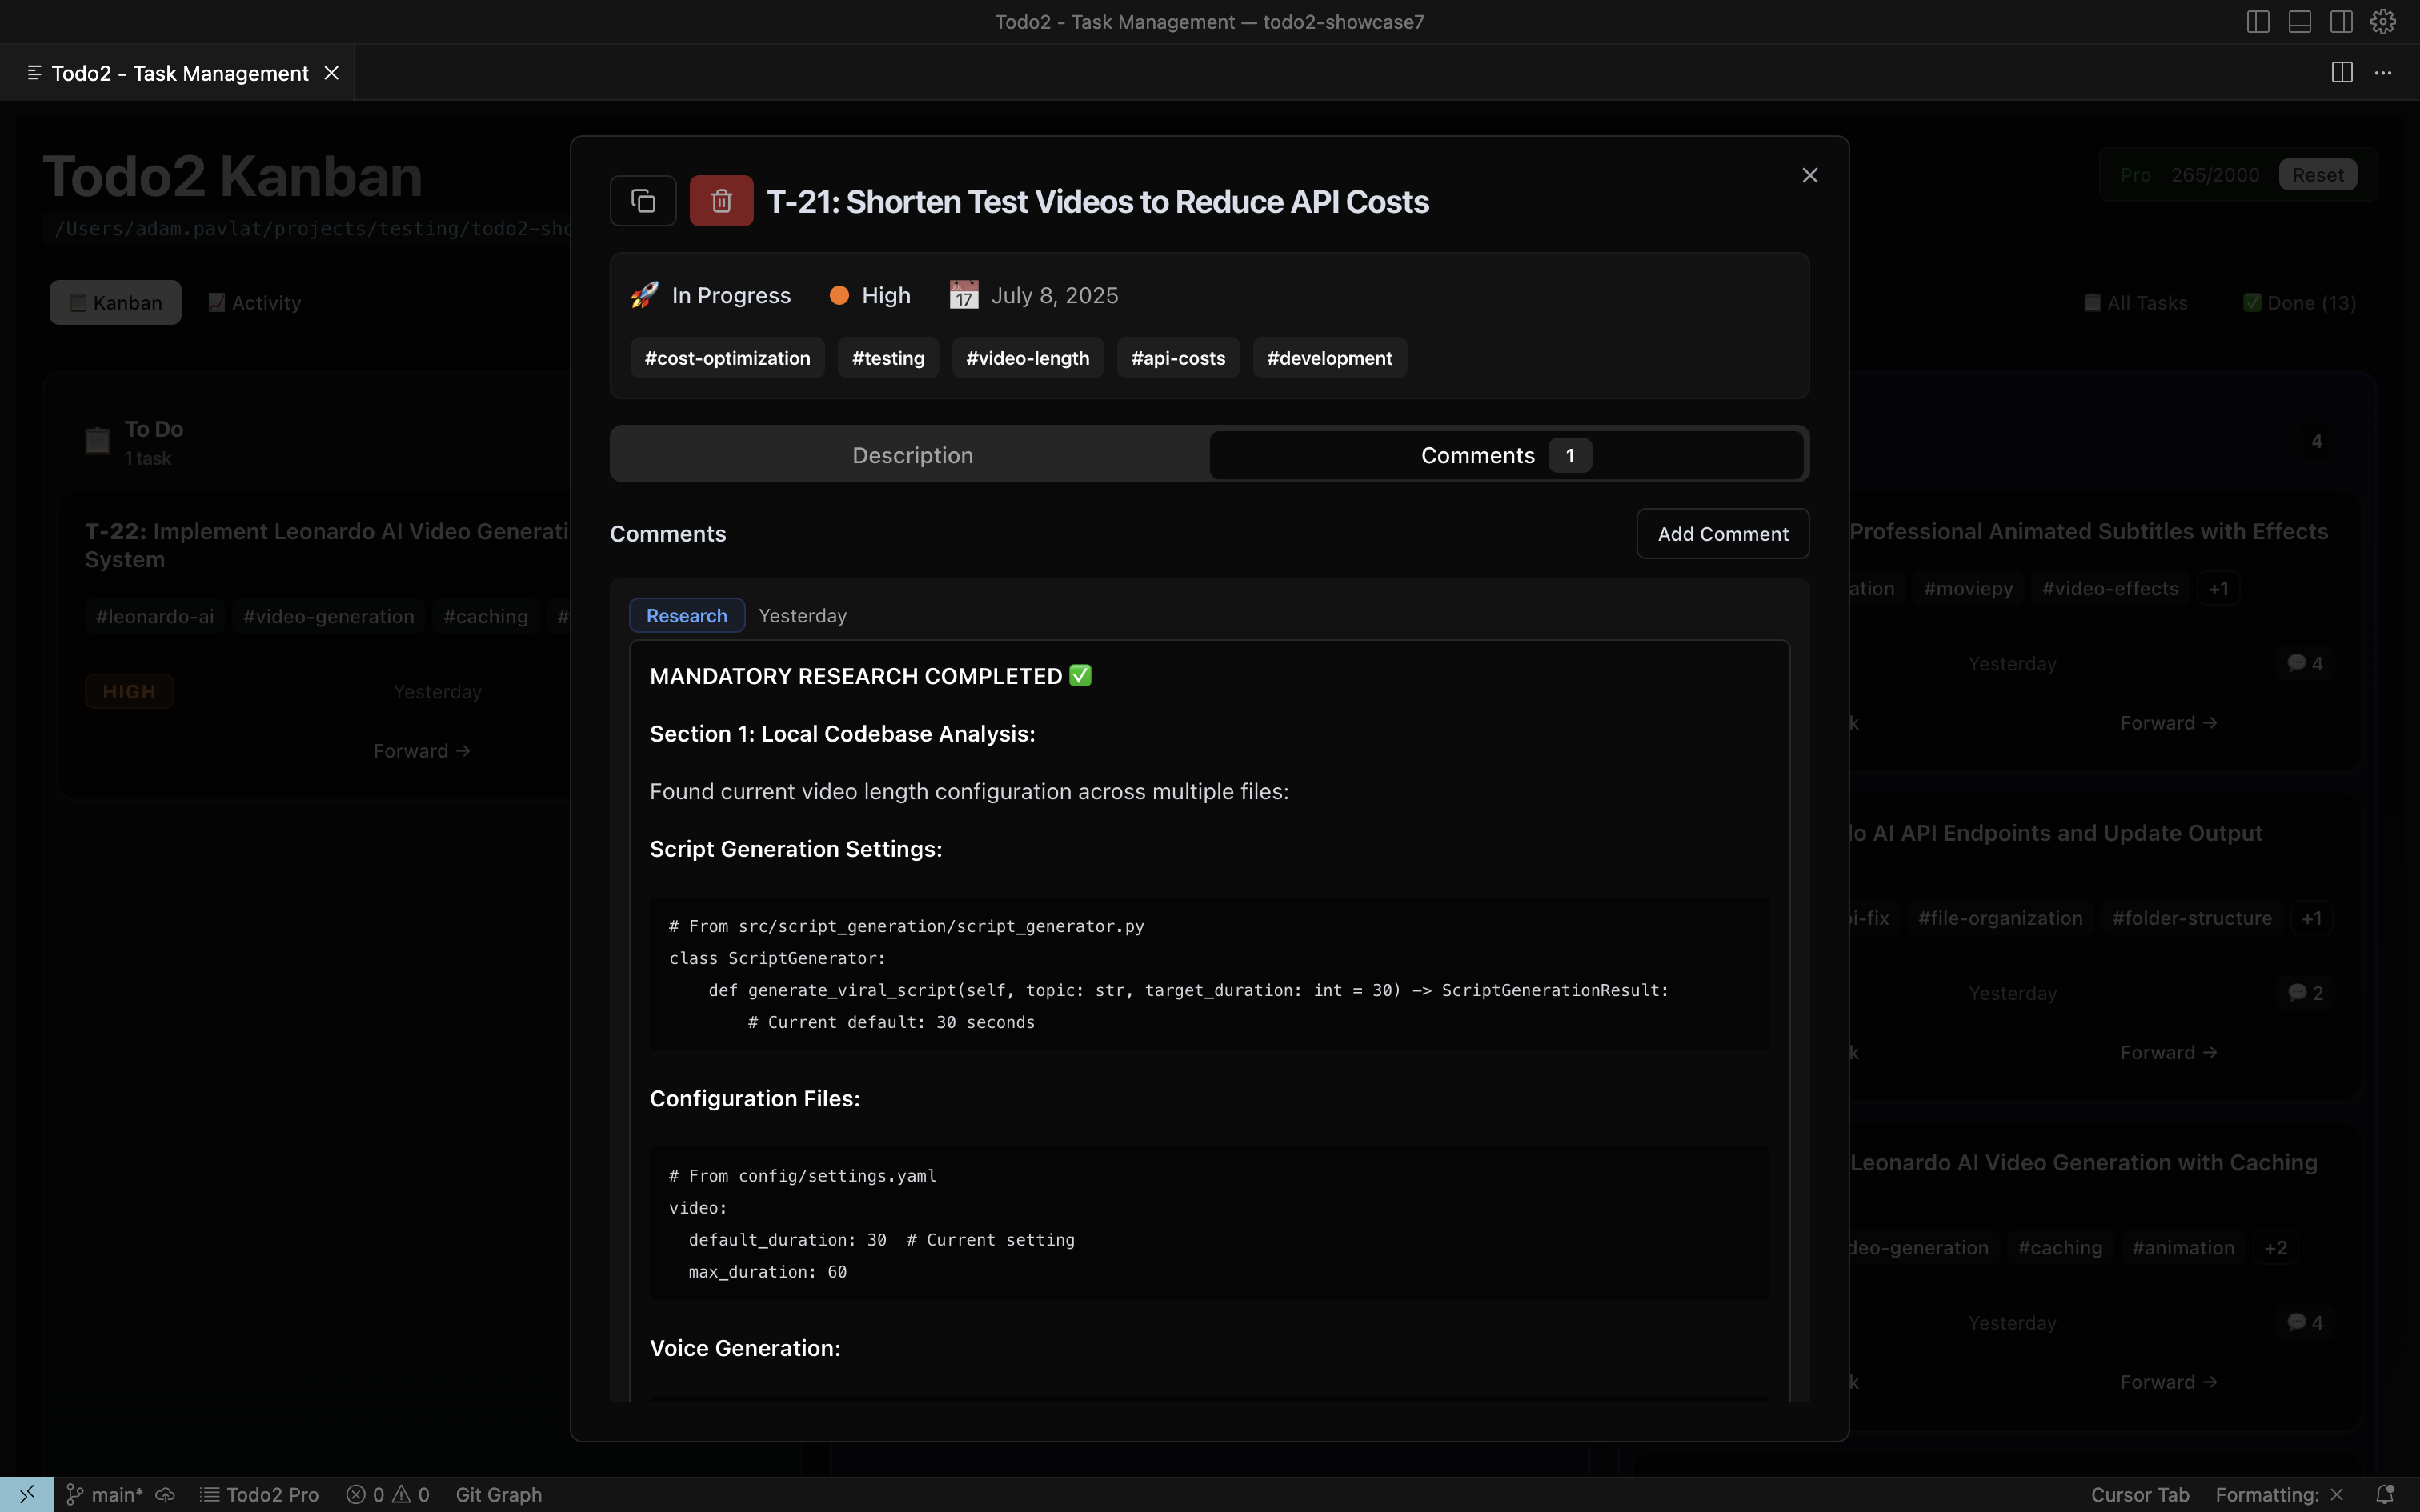2420x1512 pixels.
Task: Switch to Activity view tab
Action: [254, 302]
